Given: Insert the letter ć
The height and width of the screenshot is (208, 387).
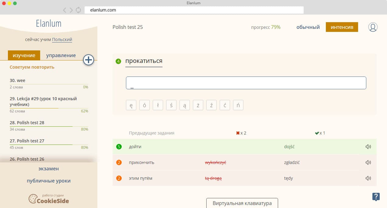Looking at the screenshot, I should coord(225,105).
